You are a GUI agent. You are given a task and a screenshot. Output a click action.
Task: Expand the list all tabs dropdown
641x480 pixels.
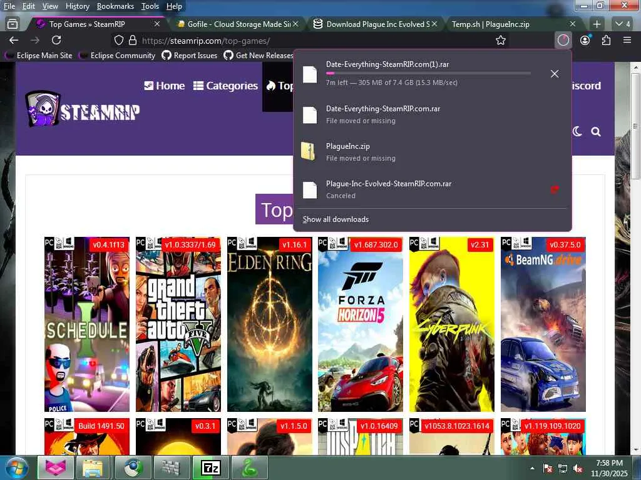(623, 24)
